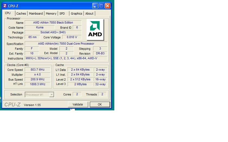This screenshot has width=228, height=142.
Task: Click the Core Speed value 803.7 MHz
Action: [x=37, y=70]
